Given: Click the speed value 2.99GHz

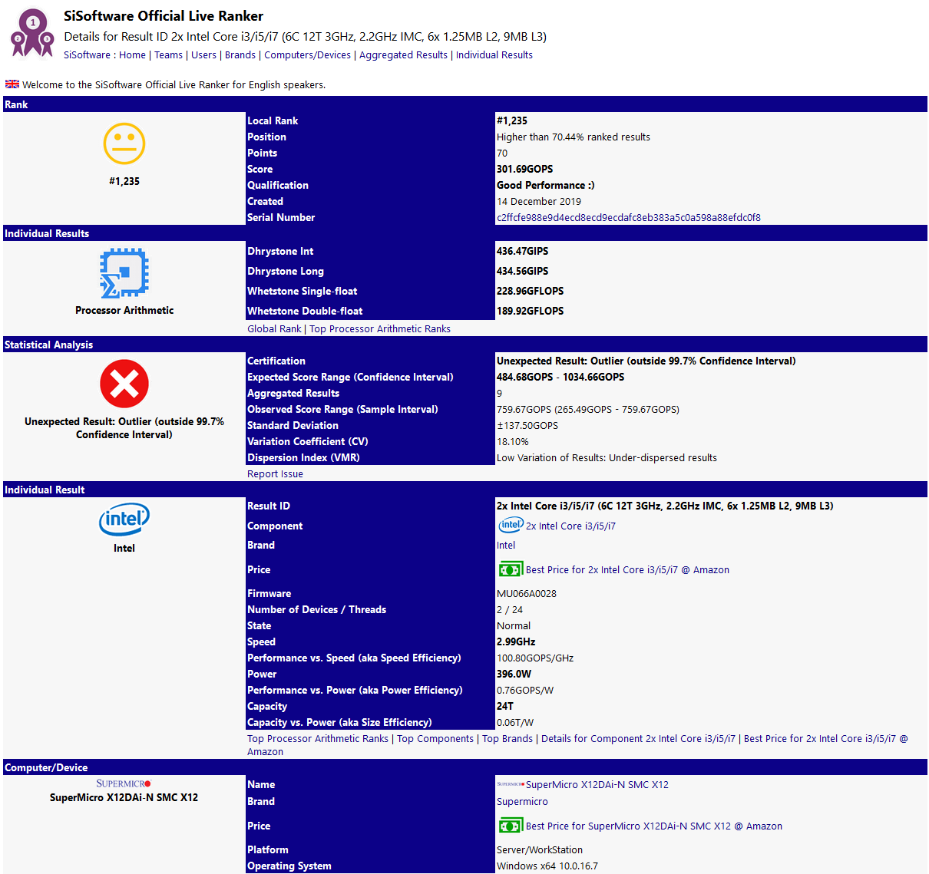Looking at the screenshot, I should 516,642.
